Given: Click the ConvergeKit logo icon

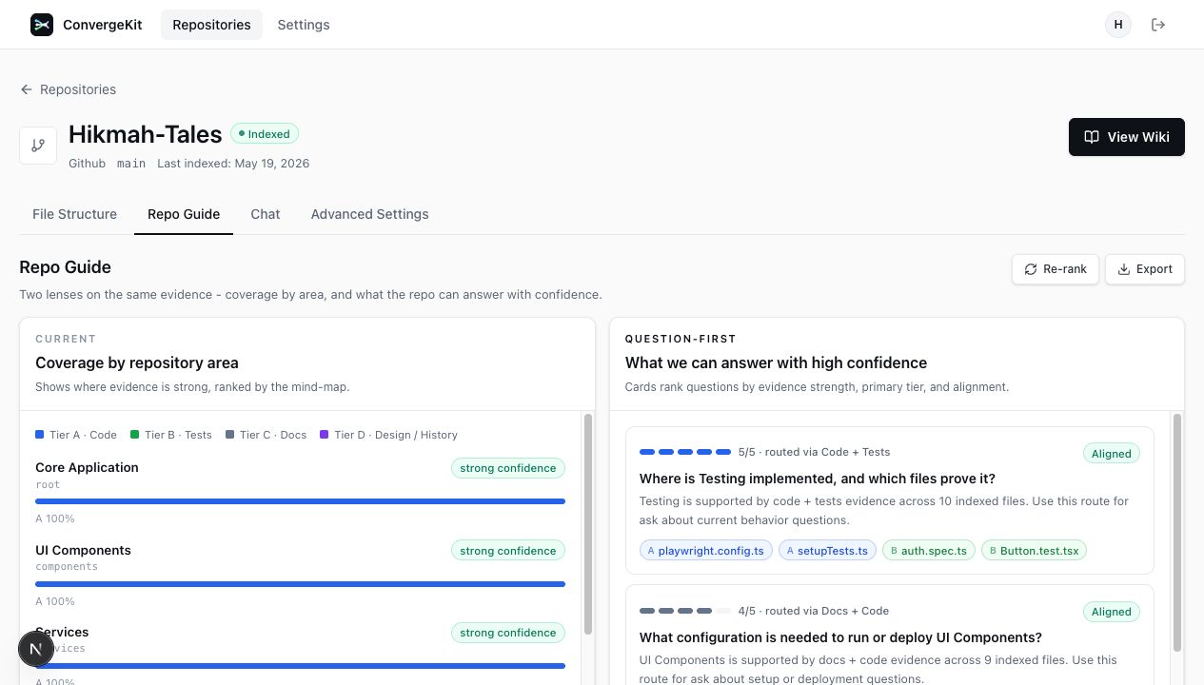Looking at the screenshot, I should (42, 25).
